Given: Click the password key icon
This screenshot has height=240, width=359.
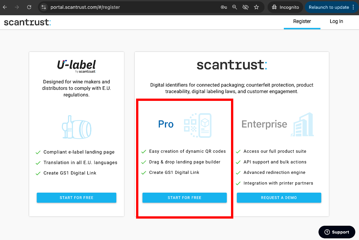Looking at the screenshot, I should click(224, 7).
